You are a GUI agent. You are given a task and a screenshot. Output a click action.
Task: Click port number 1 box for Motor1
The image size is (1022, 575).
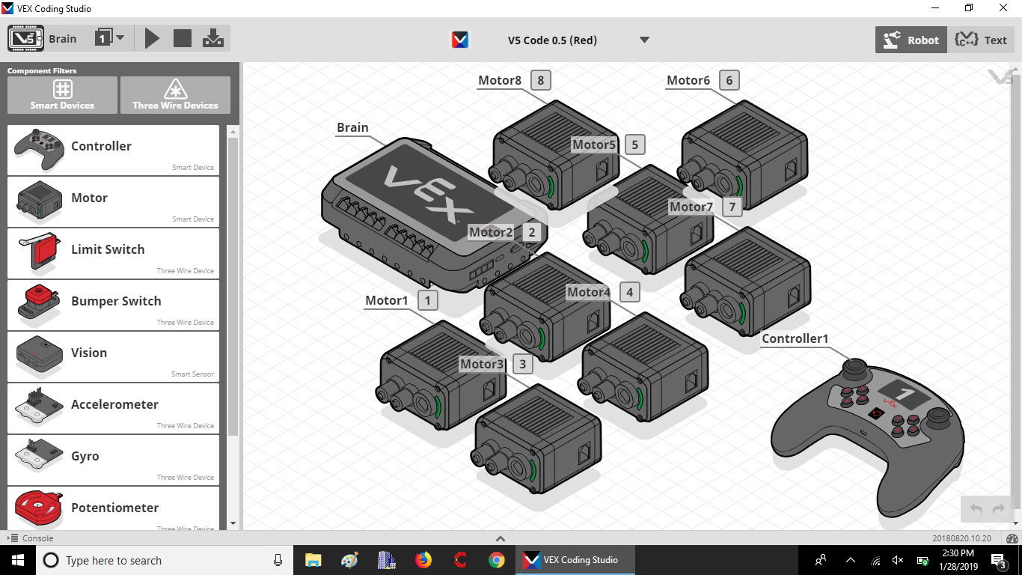427,301
